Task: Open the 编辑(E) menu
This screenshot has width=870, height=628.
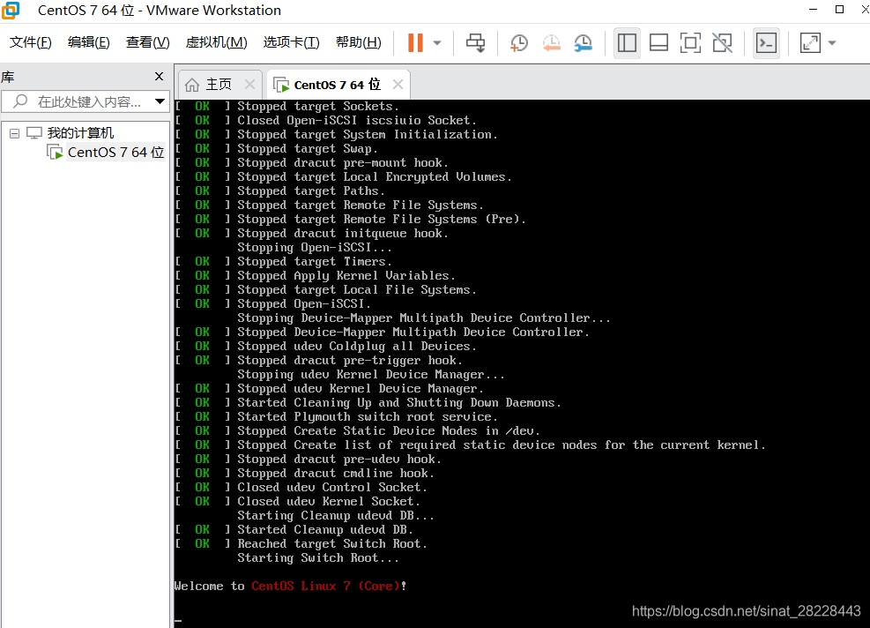Action: pos(89,42)
